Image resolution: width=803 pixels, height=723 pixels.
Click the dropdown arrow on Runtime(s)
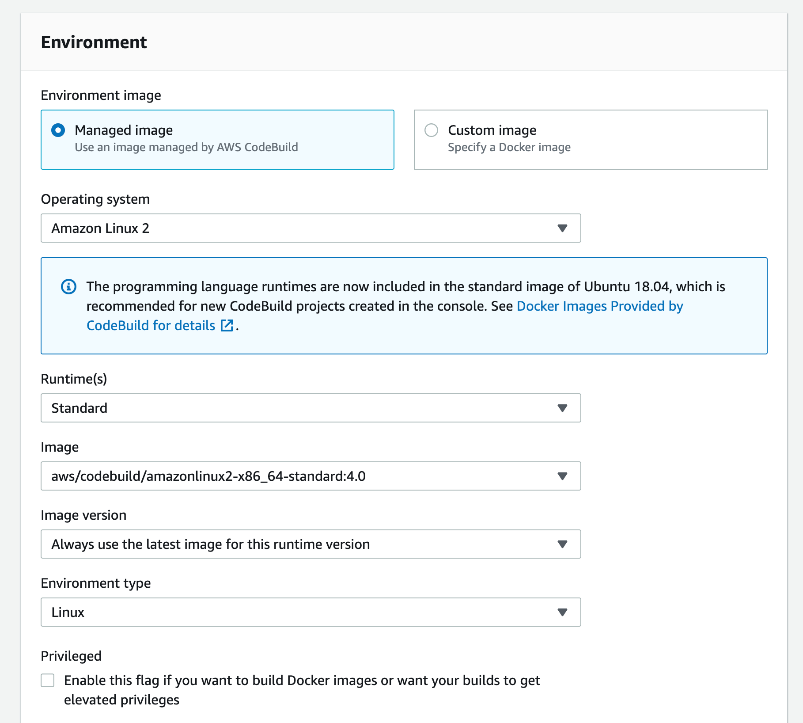[562, 408]
